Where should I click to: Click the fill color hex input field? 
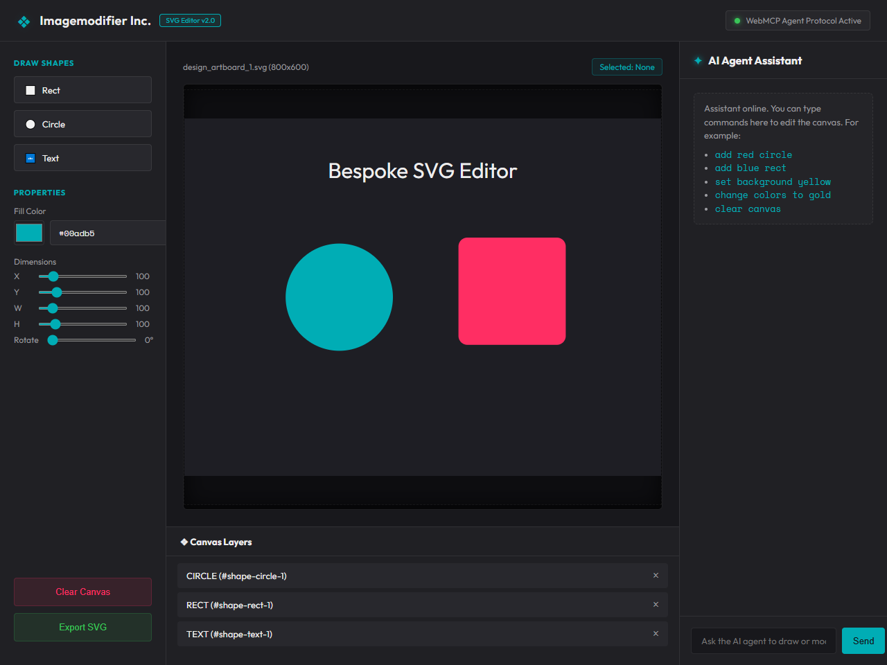(x=108, y=233)
